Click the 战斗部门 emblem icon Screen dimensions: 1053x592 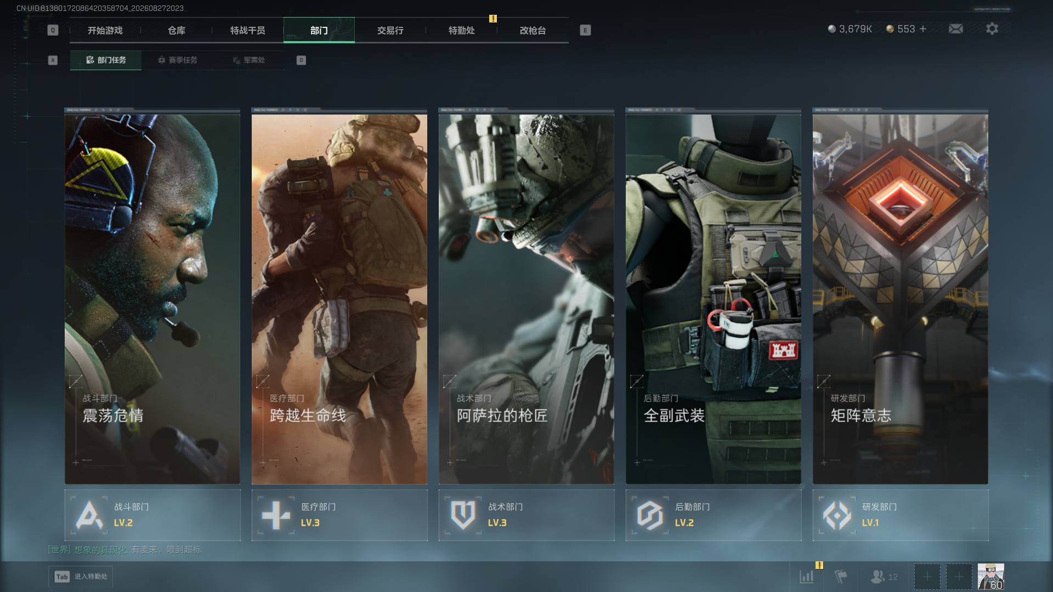[x=89, y=515]
